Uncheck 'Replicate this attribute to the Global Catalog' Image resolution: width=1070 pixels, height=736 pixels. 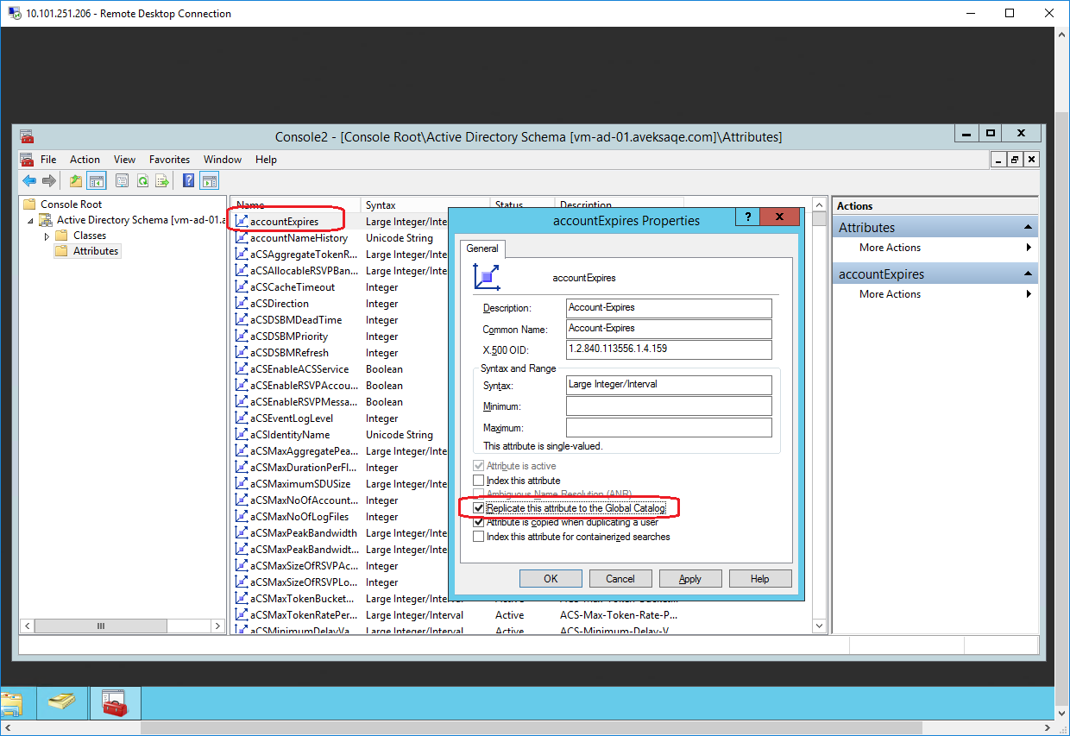pos(479,508)
